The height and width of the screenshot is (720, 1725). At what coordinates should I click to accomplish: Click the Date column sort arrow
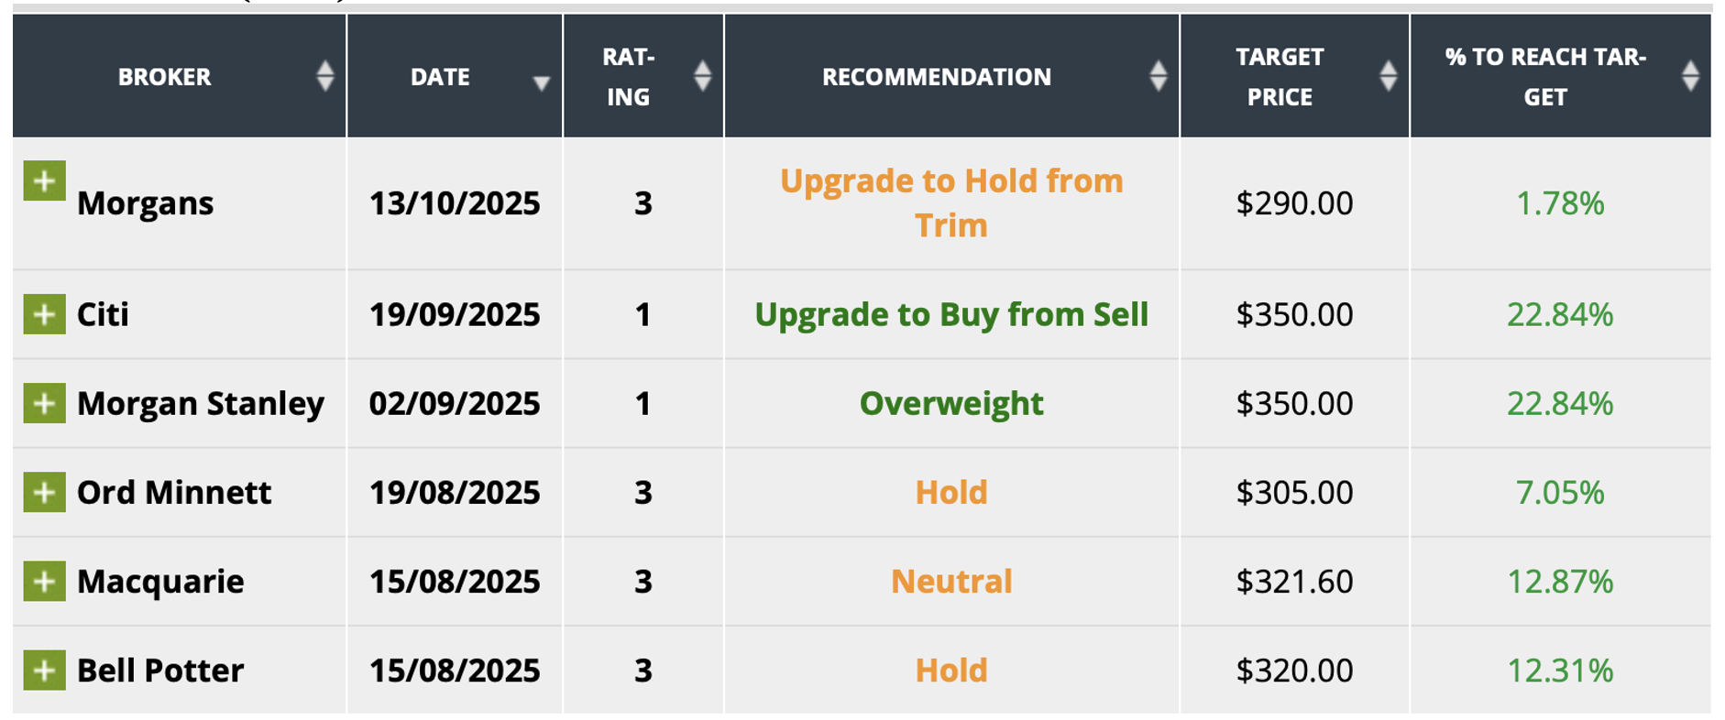541,83
